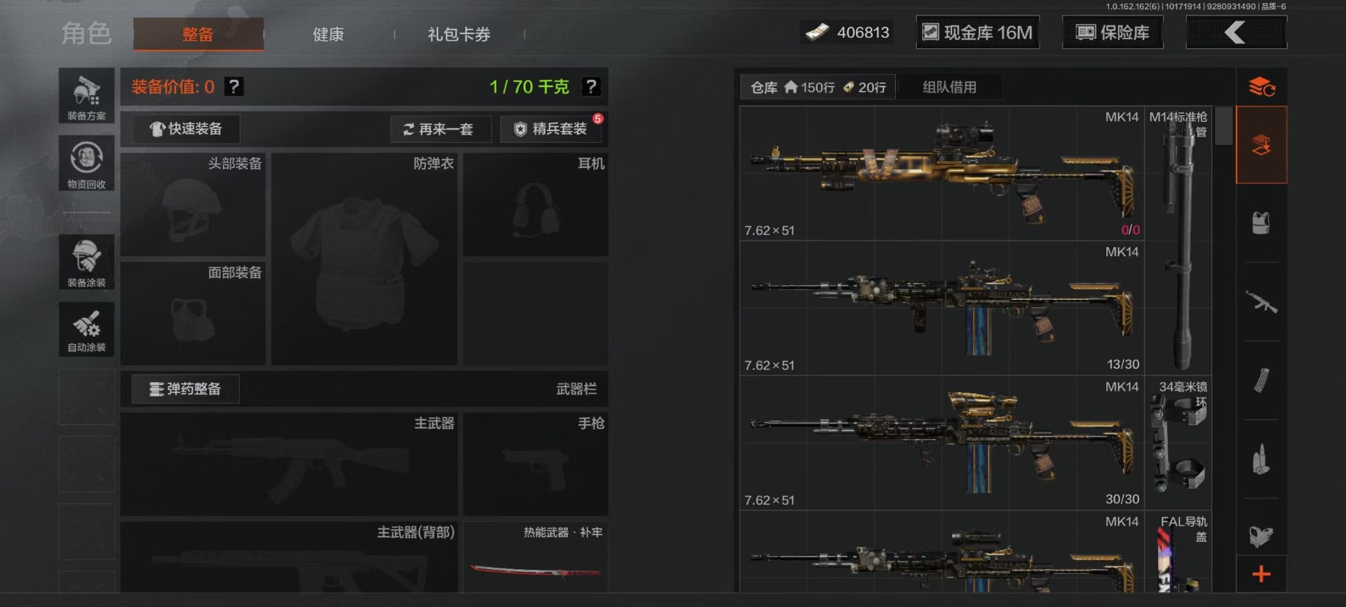
Task: Go back using the arrow button
Action: [x=1236, y=32]
